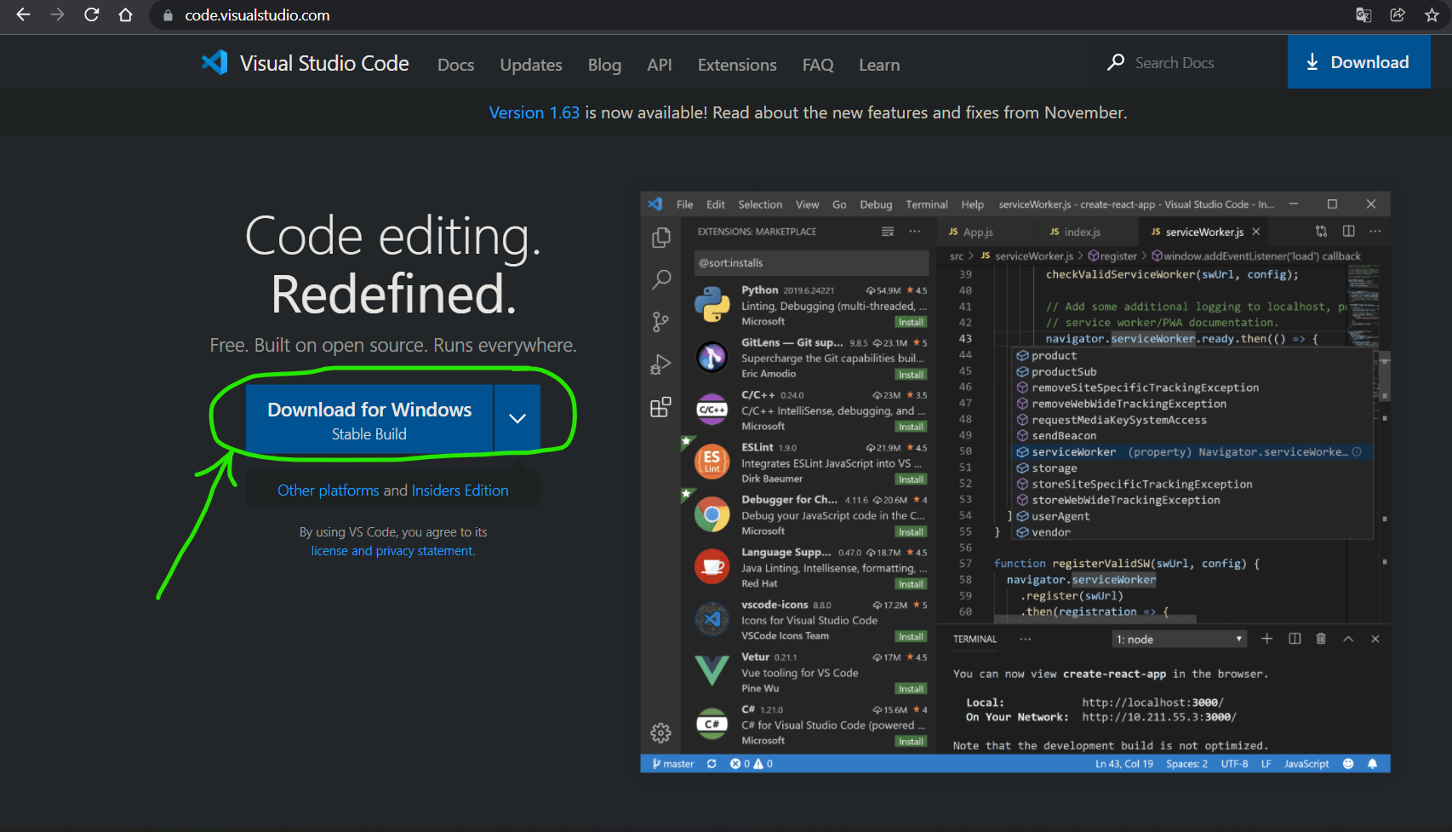Open the Version 1.63 announcement link
Screen dimensions: 1452x832
click(x=534, y=112)
